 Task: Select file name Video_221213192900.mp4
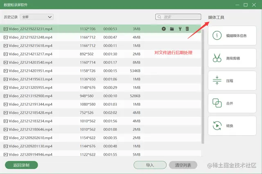point(30,96)
